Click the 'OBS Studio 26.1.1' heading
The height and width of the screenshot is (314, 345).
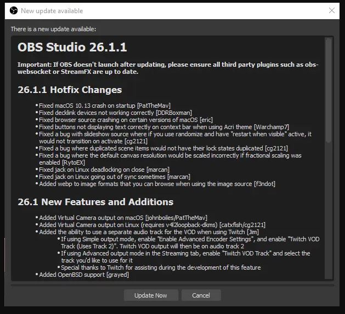[72, 47]
